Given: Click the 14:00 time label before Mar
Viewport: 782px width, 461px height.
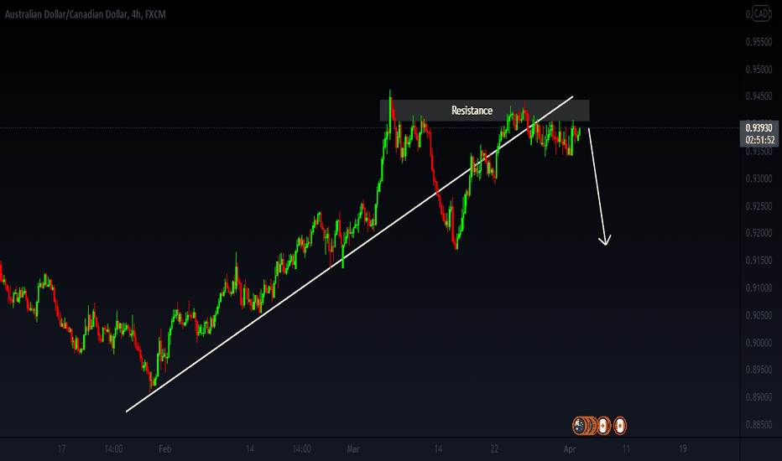Looking at the screenshot, I should [x=301, y=449].
